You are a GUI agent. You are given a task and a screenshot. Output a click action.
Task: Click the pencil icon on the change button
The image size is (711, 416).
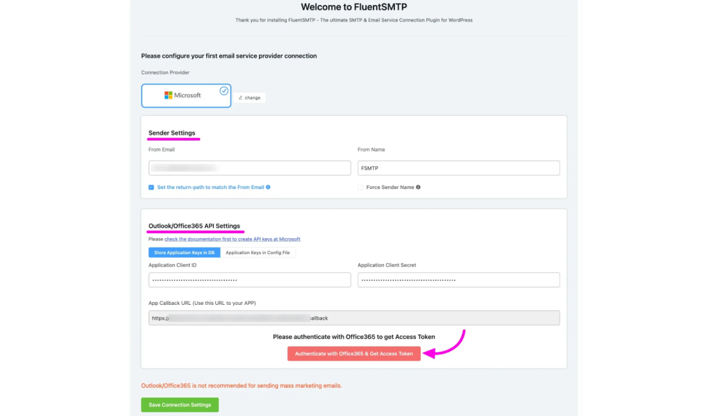click(241, 98)
